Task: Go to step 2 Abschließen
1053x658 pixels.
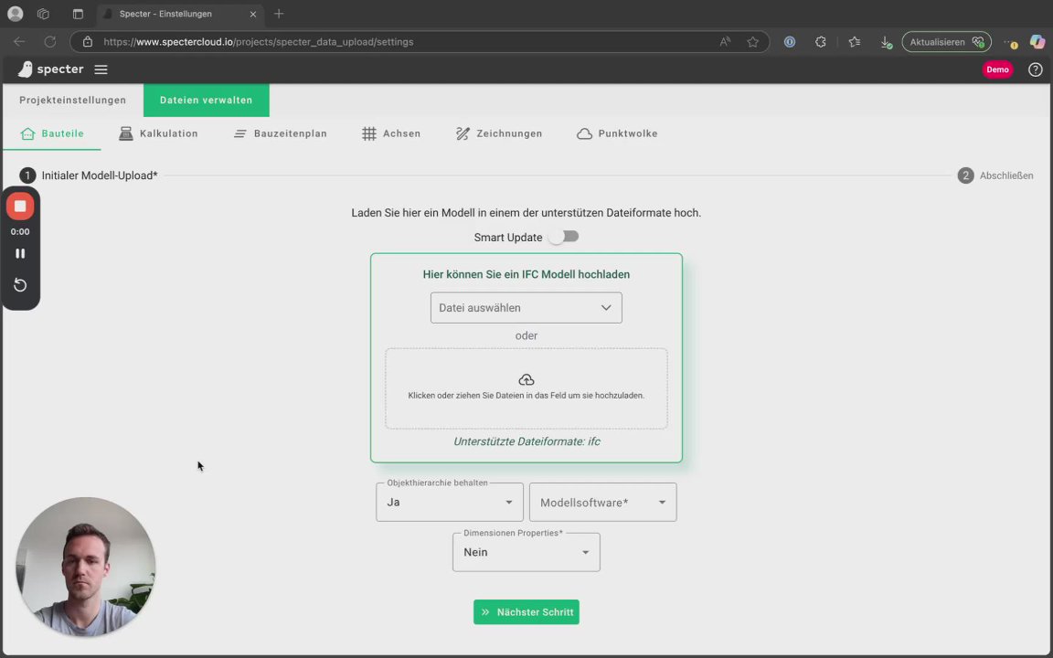Action: [995, 175]
